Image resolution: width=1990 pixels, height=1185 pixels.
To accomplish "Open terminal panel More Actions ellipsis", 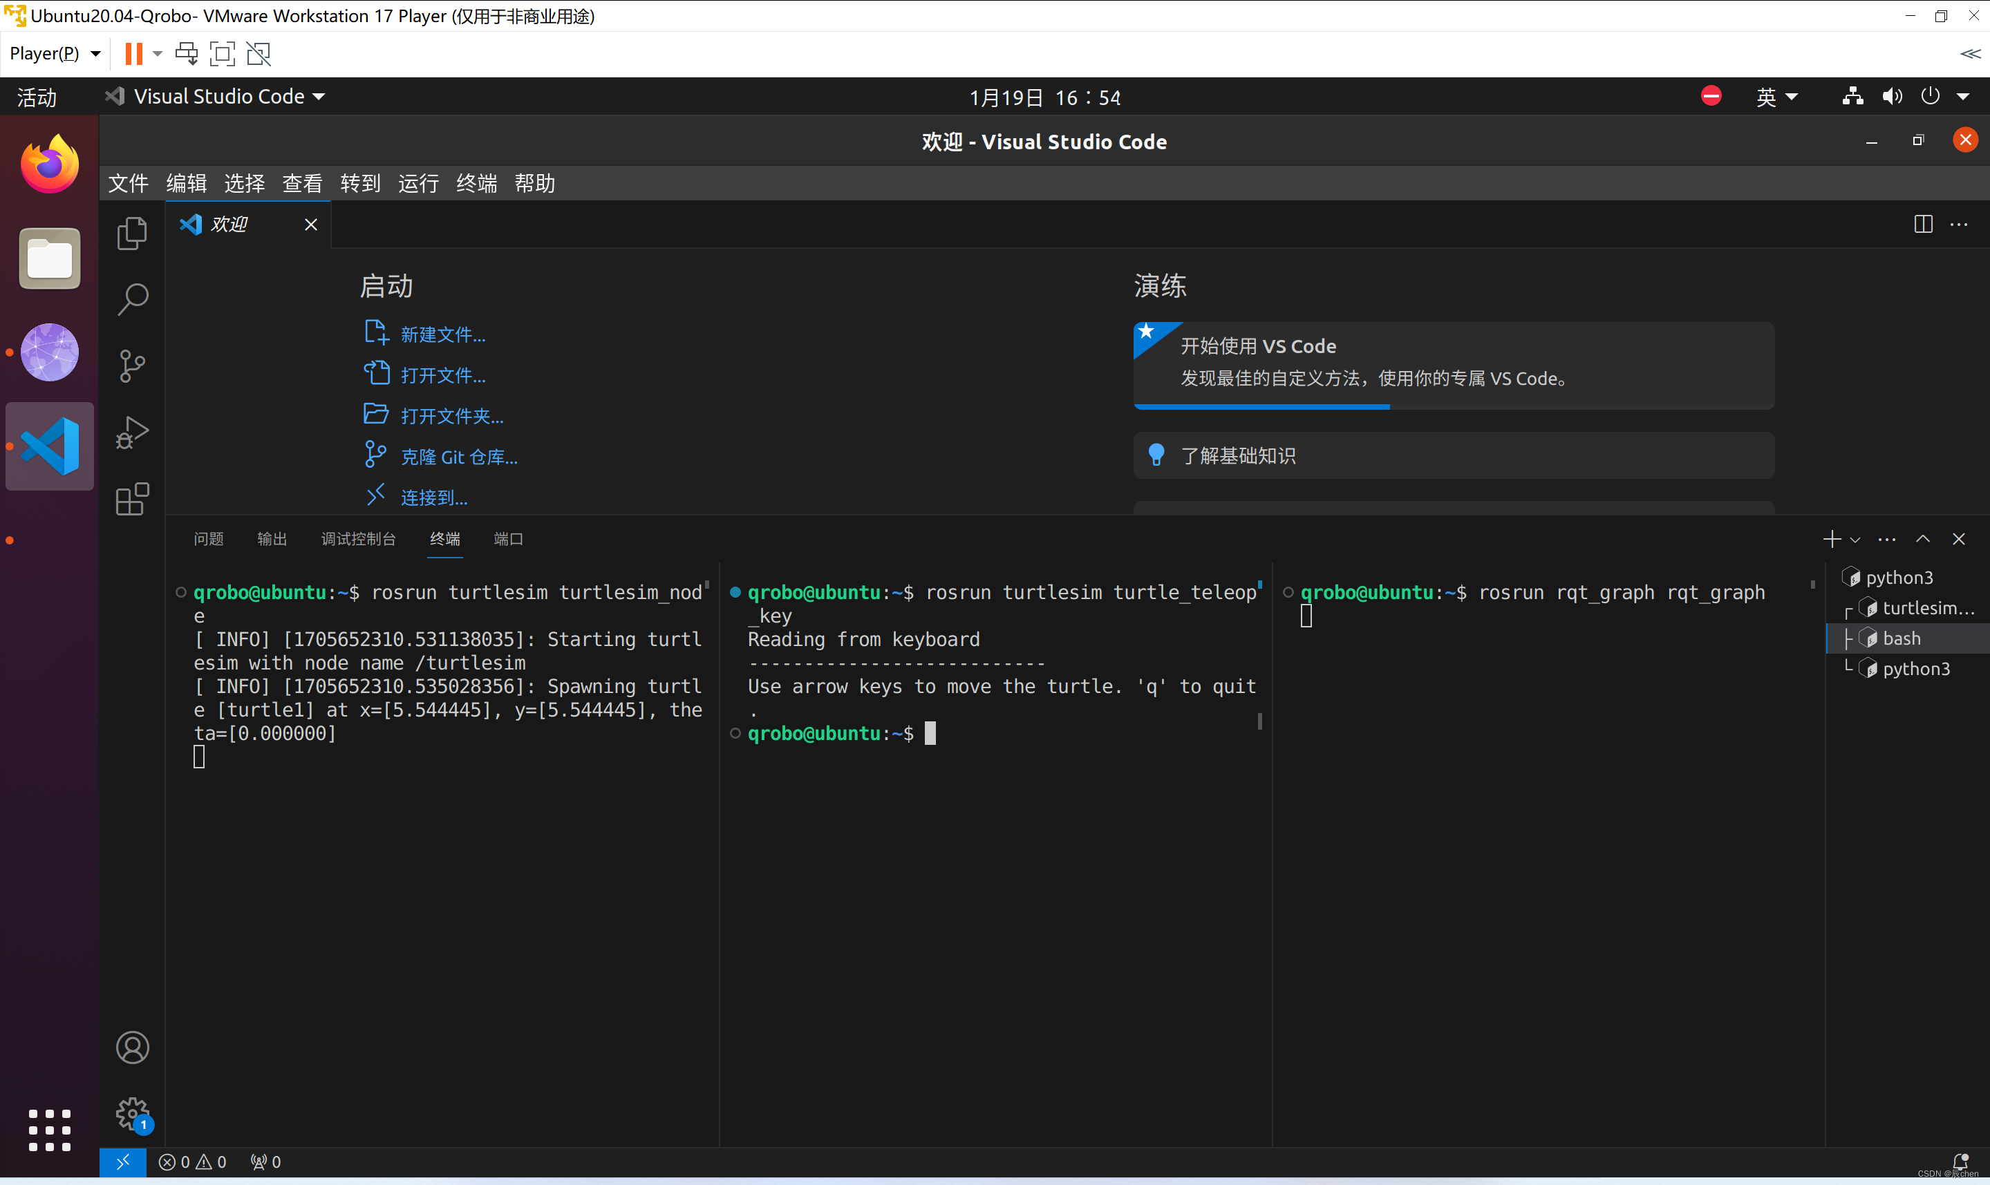I will [x=1887, y=539].
